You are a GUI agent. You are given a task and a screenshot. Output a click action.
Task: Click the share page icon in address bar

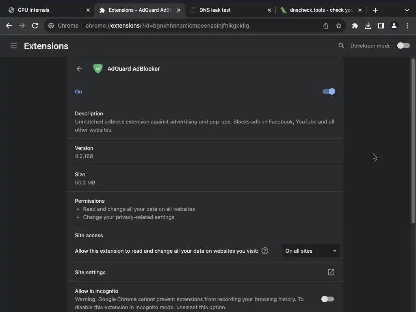326,26
